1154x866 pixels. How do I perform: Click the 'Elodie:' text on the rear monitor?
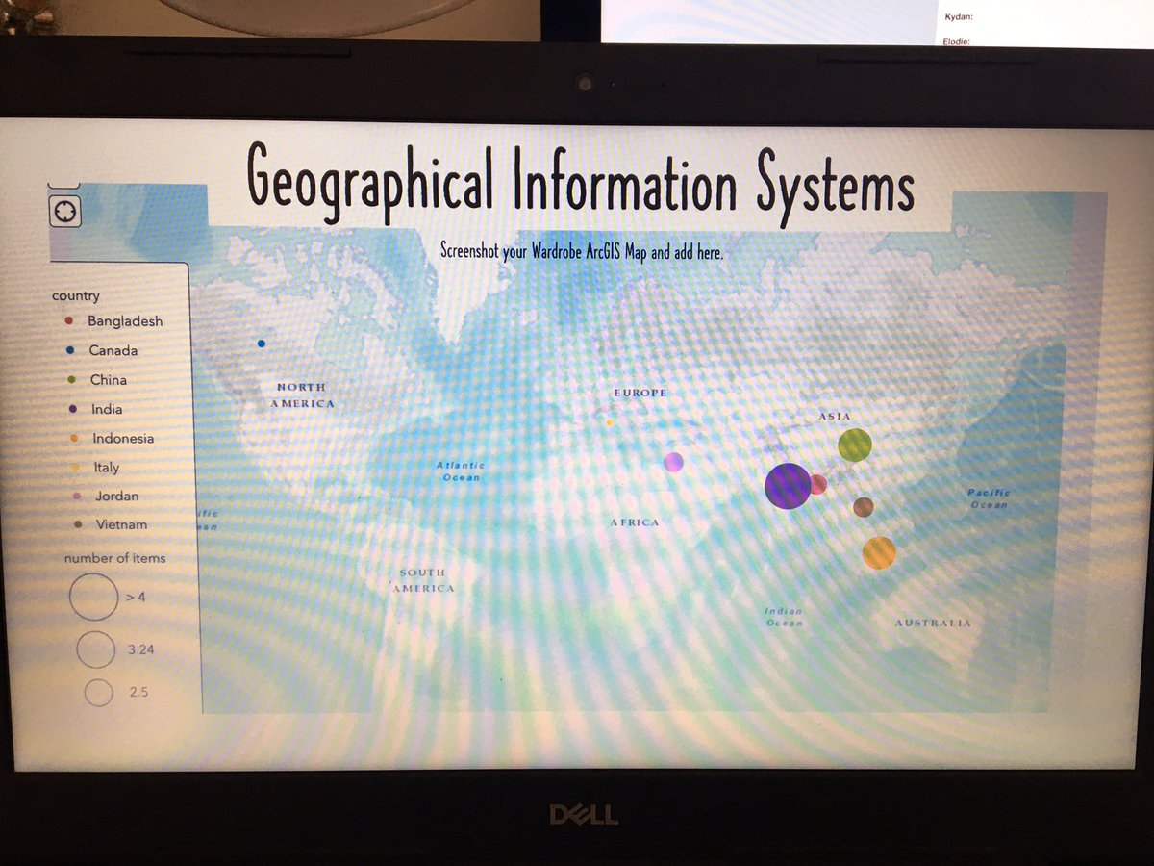coord(957,41)
